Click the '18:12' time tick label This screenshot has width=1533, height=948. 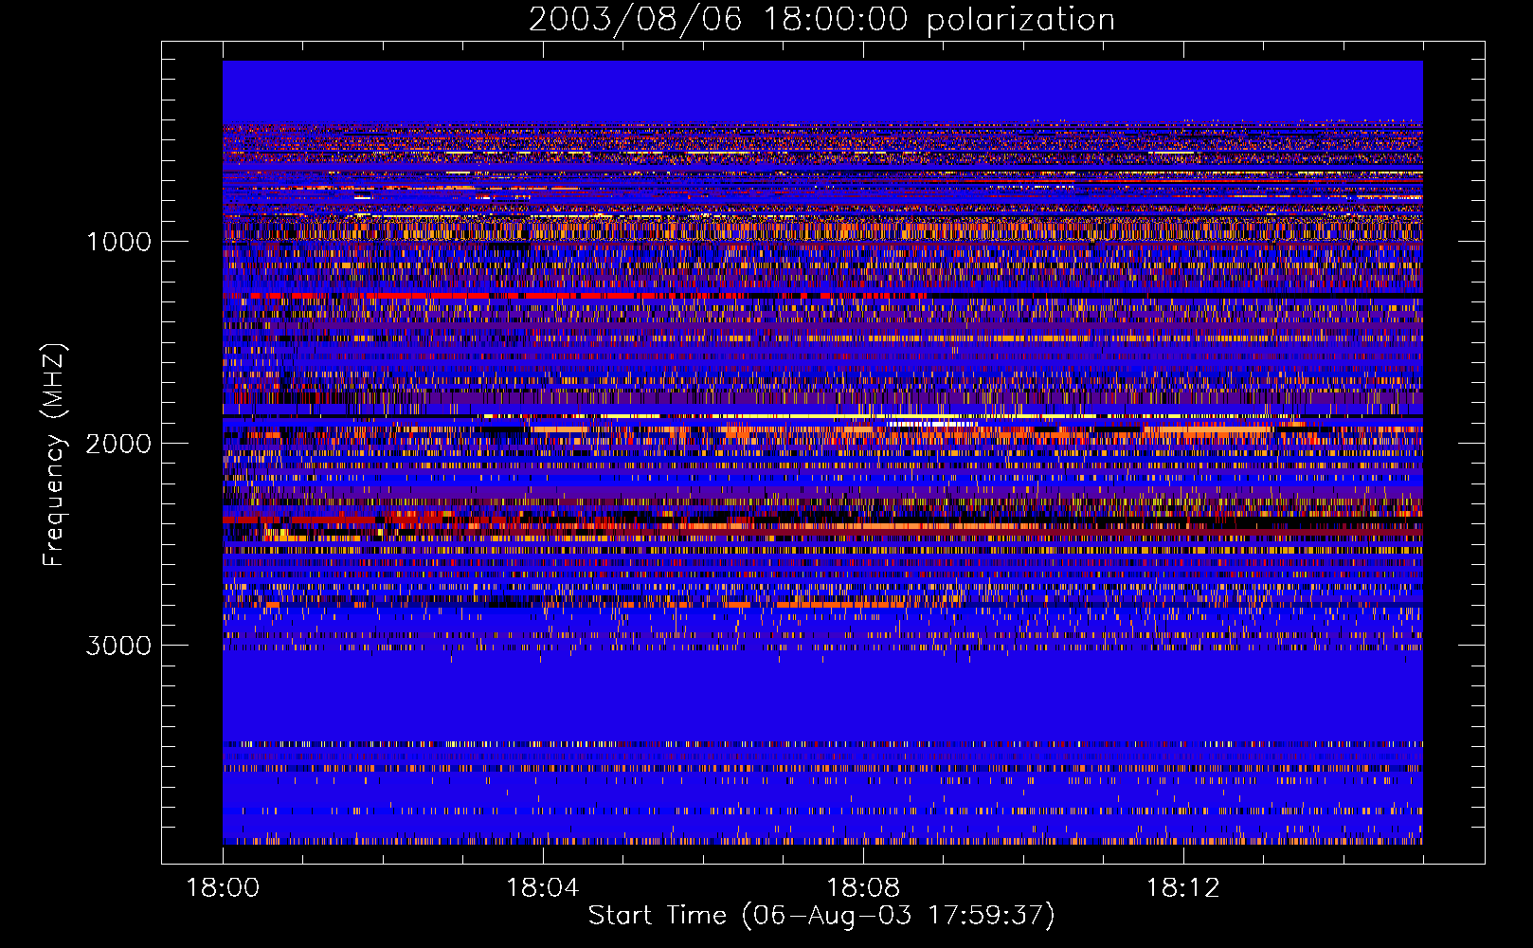pos(1183,888)
